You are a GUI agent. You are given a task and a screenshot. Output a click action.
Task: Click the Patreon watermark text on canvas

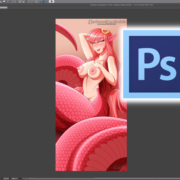click(x=107, y=22)
